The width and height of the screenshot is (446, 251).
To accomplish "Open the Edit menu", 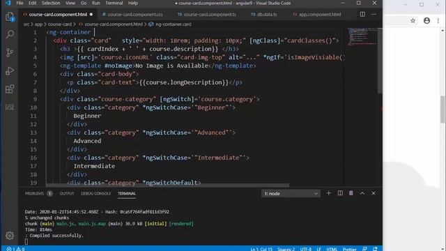I will (33, 3).
